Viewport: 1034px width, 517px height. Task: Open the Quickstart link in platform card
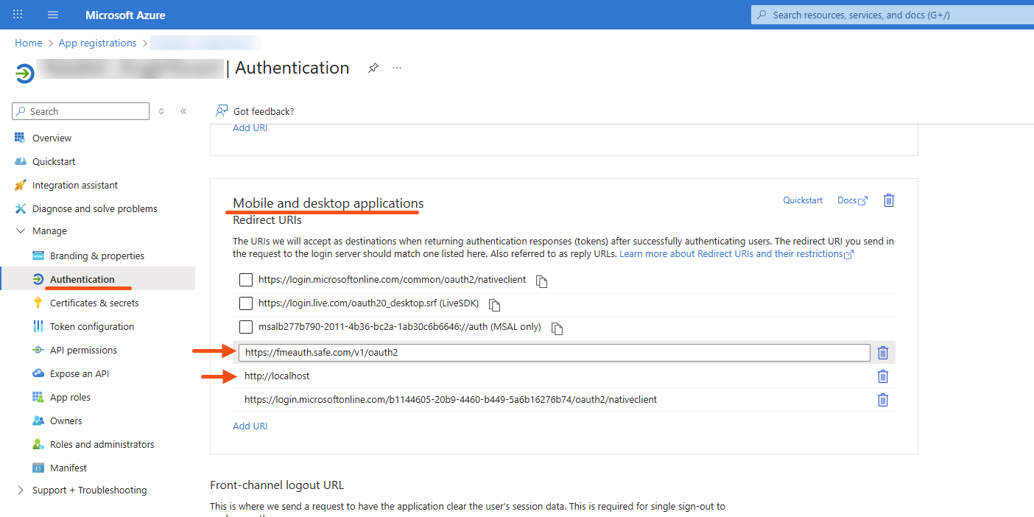coord(802,200)
